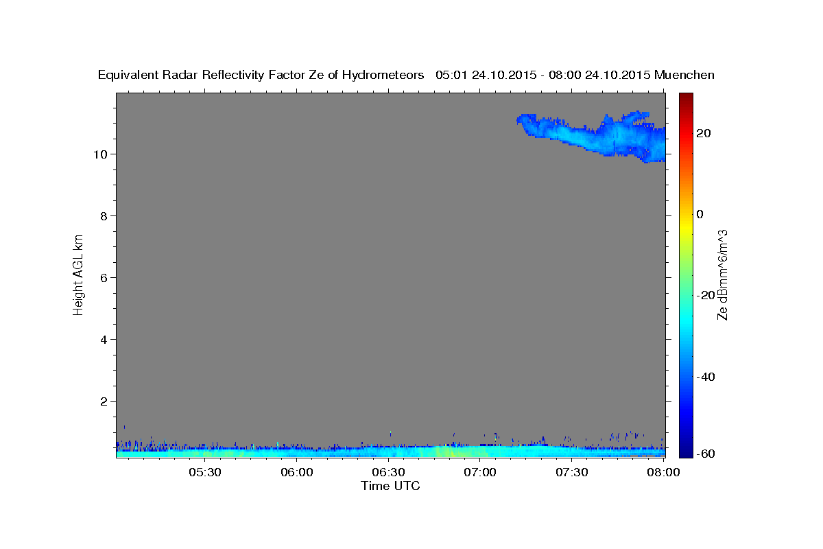The height and width of the screenshot is (549, 823).
Task: Click the 05:30 time tick label
Action: pyautogui.click(x=205, y=473)
